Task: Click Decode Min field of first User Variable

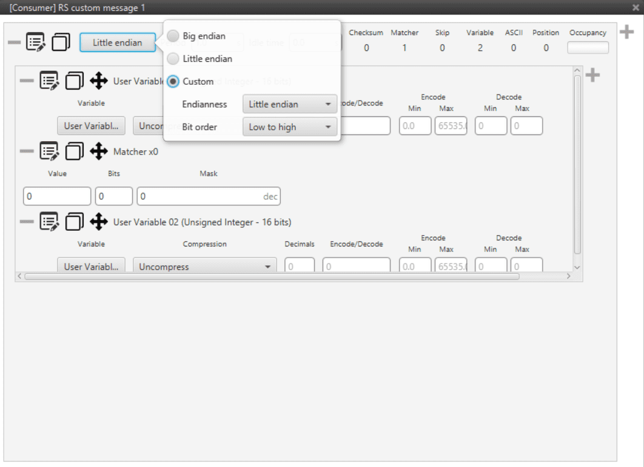Action: tap(491, 126)
